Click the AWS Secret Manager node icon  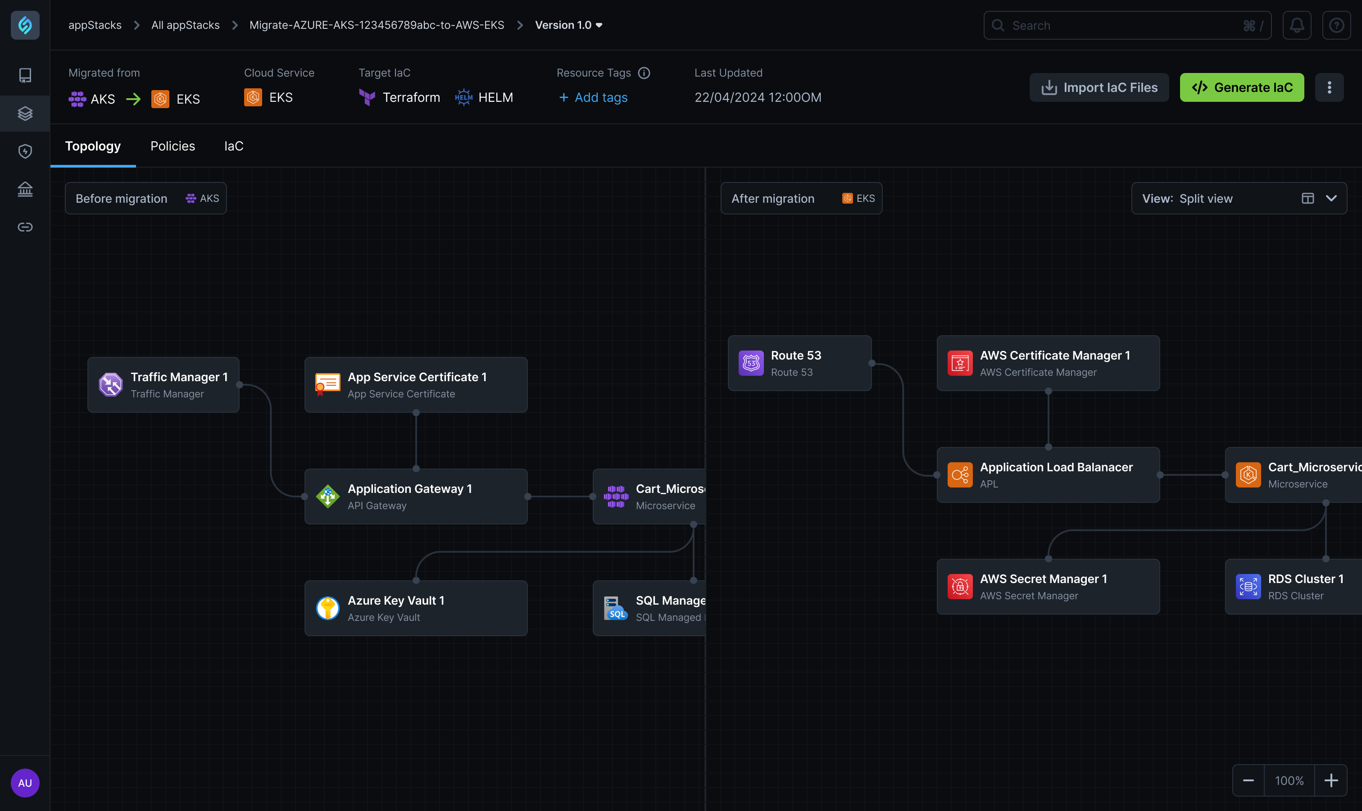(x=960, y=586)
